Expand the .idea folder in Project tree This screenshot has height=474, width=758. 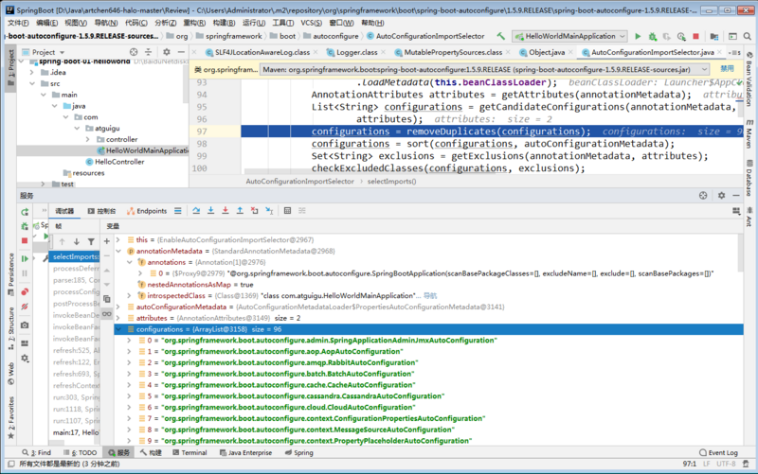tap(32, 73)
